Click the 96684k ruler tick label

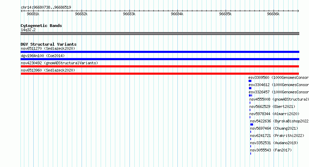(x=177, y=14)
